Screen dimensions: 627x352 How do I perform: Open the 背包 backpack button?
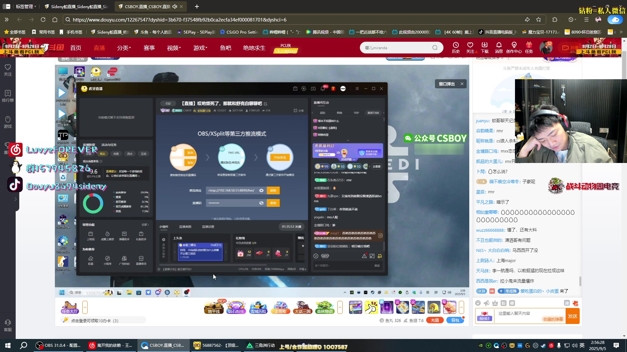point(455,320)
